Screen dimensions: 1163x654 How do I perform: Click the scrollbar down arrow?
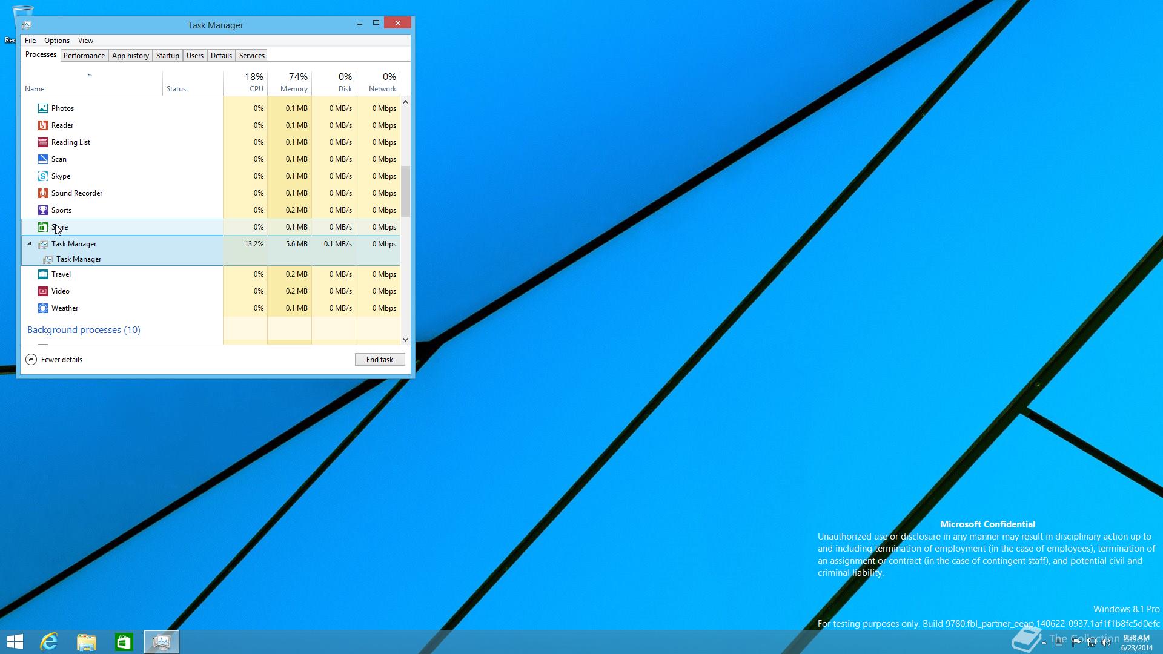(x=405, y=340)
